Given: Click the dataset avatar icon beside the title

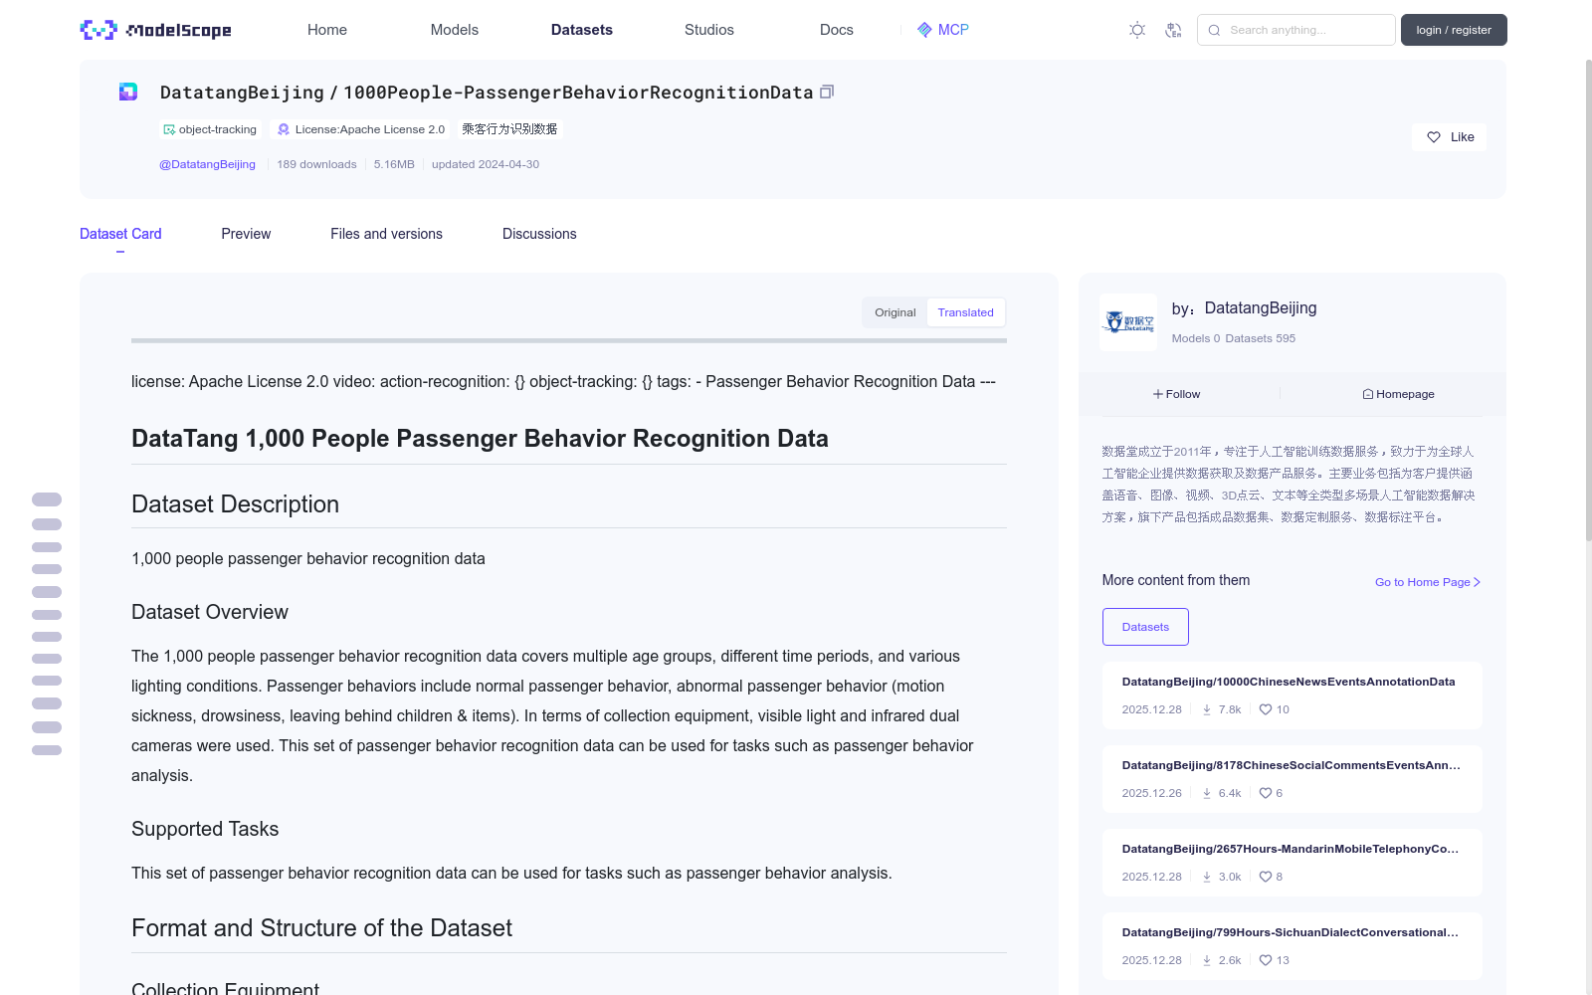Looking at the screenshot, I should 128,92.
